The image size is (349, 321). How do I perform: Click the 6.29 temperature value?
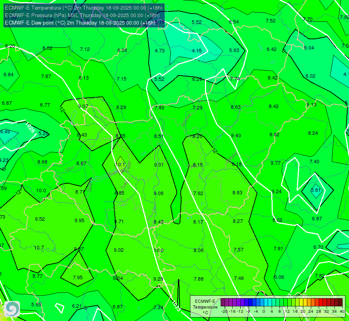pos(197,79)
